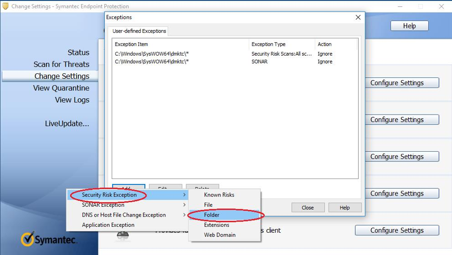Go to Scan for Threats
Screen dimensions: 452x255
61,64
